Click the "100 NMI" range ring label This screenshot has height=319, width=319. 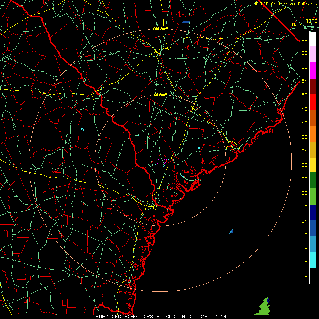160,29
